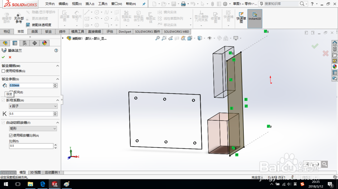Image resolution: width=338 pixels, height=189 pixels.
Task: Open help for the 基体法兰 panel
Action: tap(56, 50)
